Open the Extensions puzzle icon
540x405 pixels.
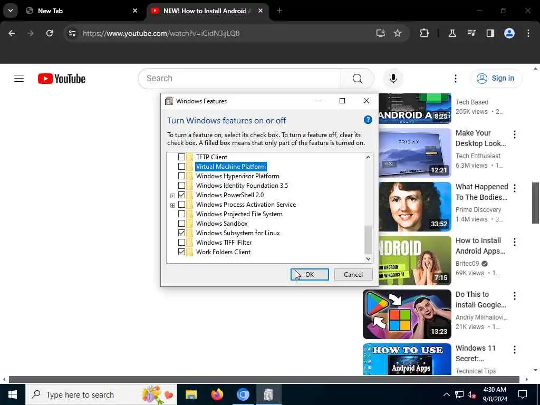(425, 33)
